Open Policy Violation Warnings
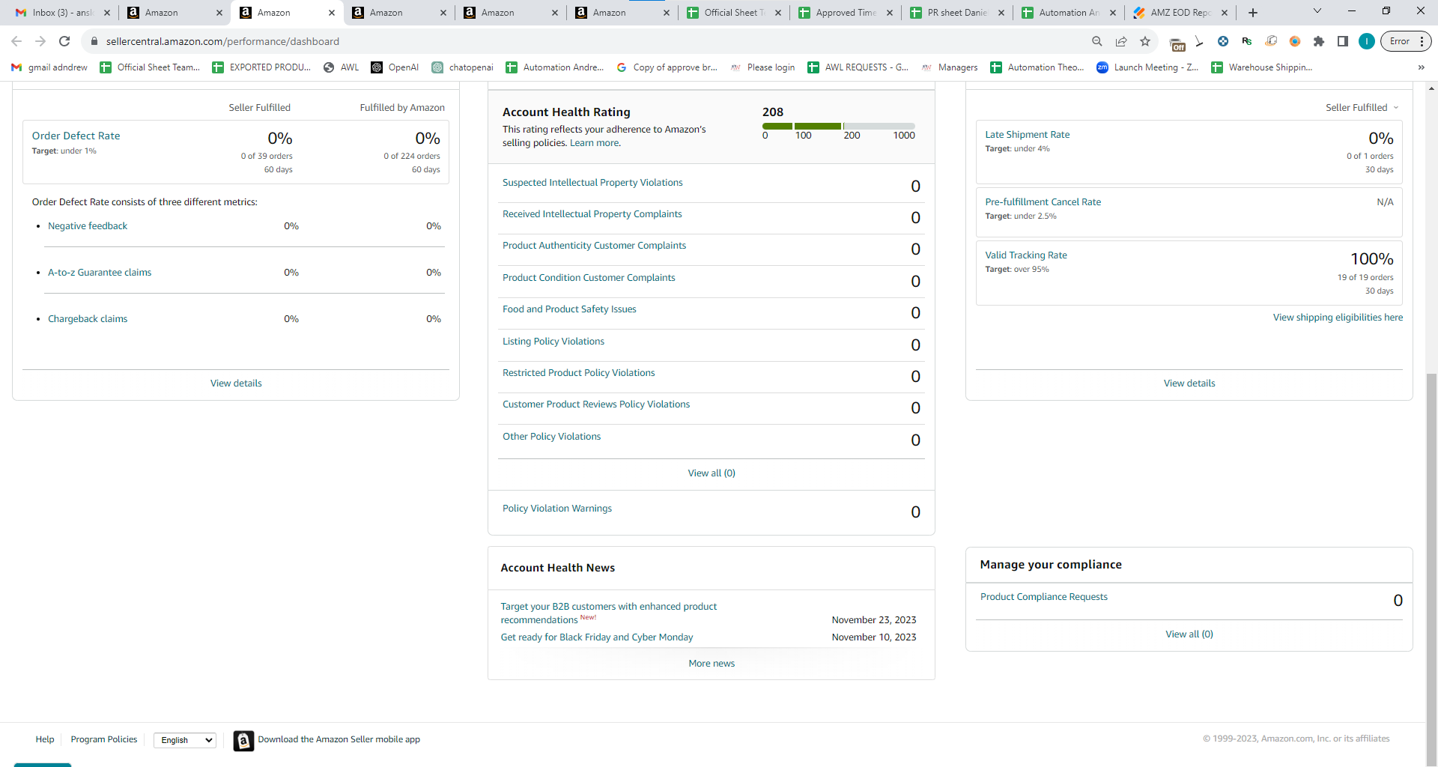 [556, 509]
